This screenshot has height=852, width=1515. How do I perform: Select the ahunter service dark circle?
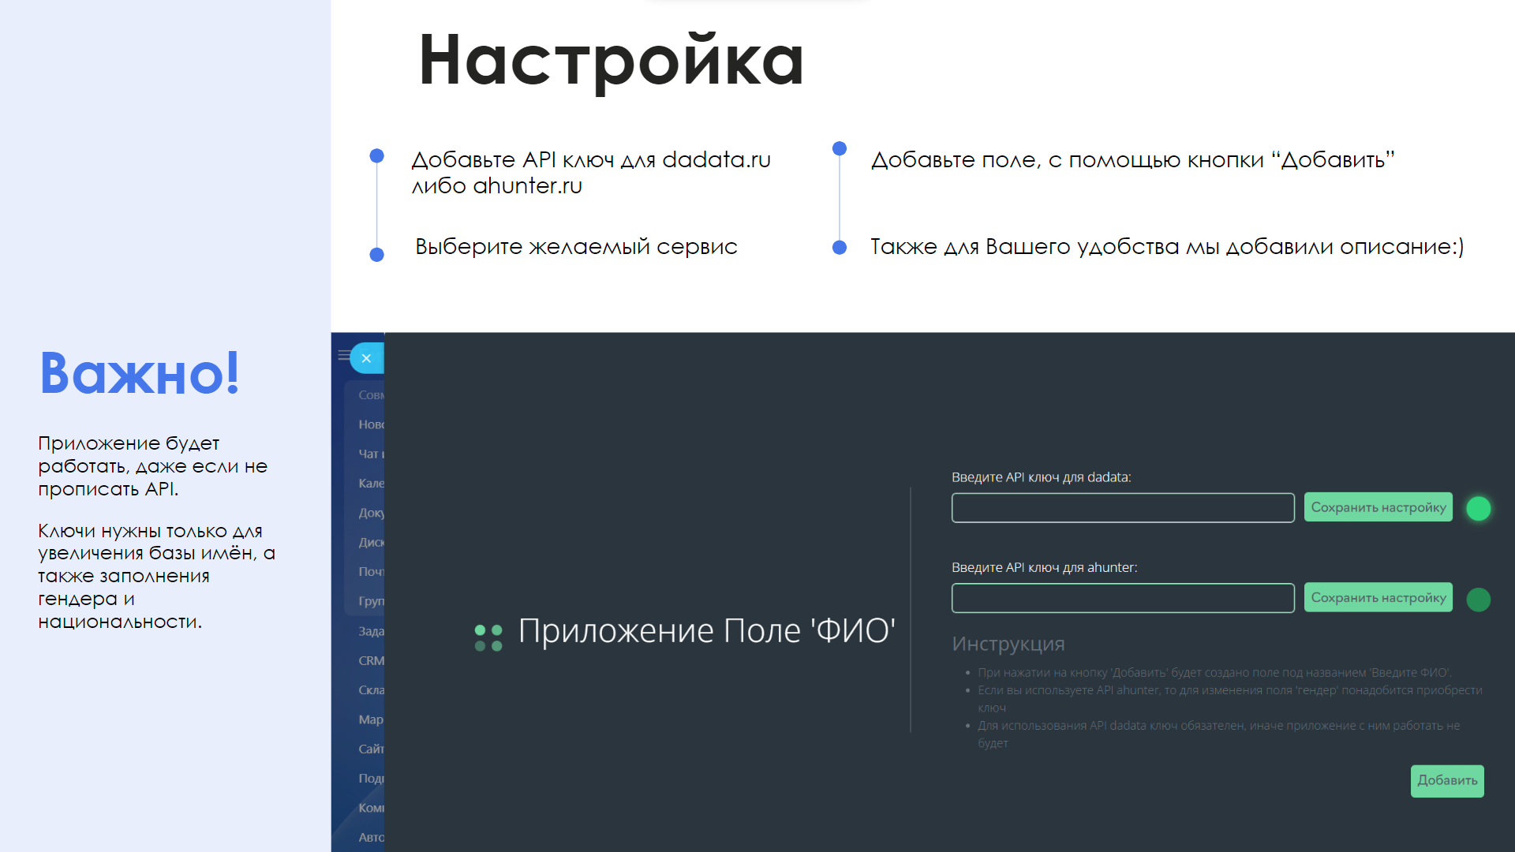coord(1478,600)
